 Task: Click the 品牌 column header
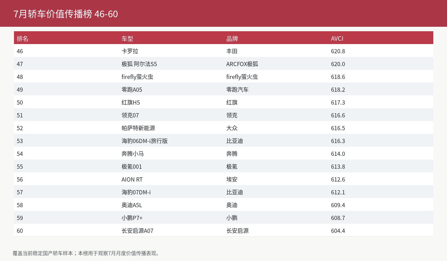[232, 38]
